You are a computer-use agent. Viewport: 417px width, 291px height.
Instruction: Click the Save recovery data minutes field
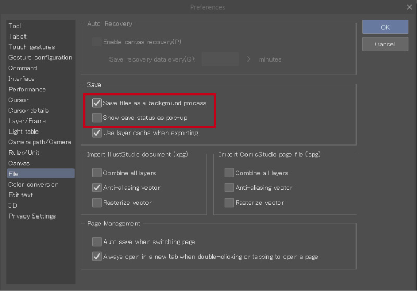(219, 59)
